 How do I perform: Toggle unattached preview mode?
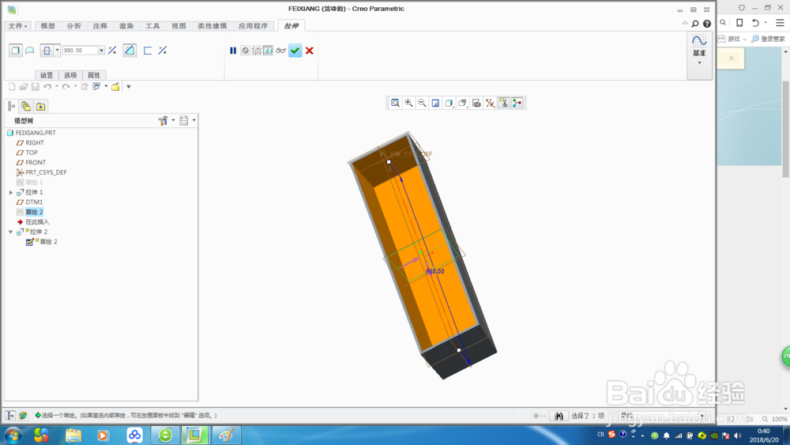tap(257, 51)
